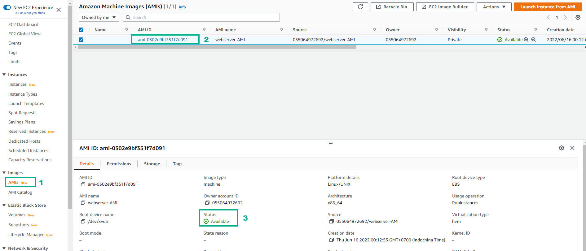Copy Creation date in details
The image size is (586, 251).
pos(331,240)
